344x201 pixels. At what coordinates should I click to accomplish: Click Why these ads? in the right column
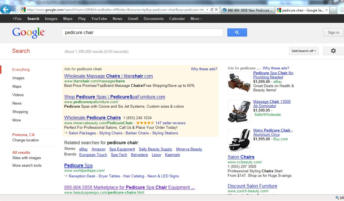(x=276, y=68)
